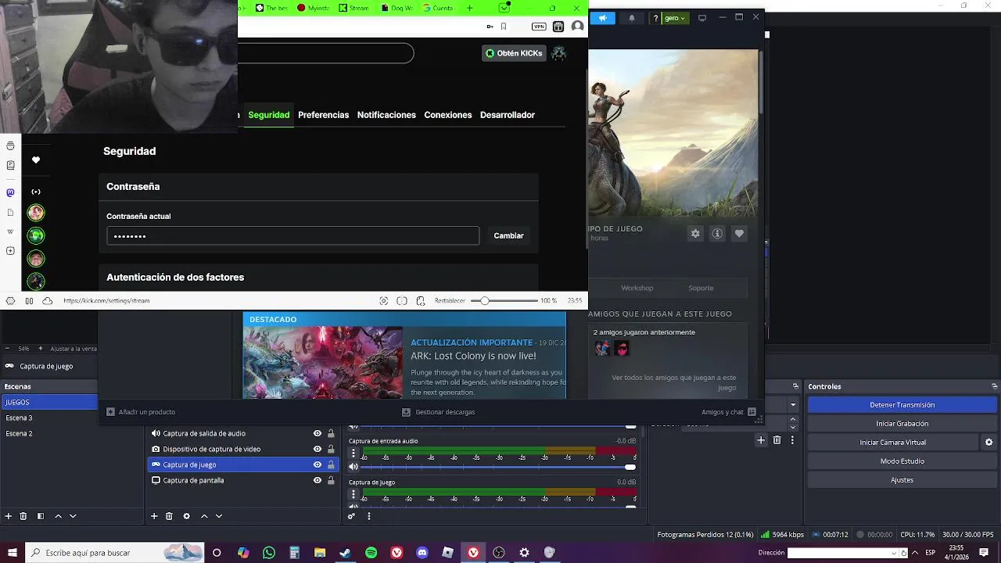Open Discord from the taskbar
Image resolution: width=1001 pixels, height=563 pixels.
pyautogui.click(x=422, y=553)
